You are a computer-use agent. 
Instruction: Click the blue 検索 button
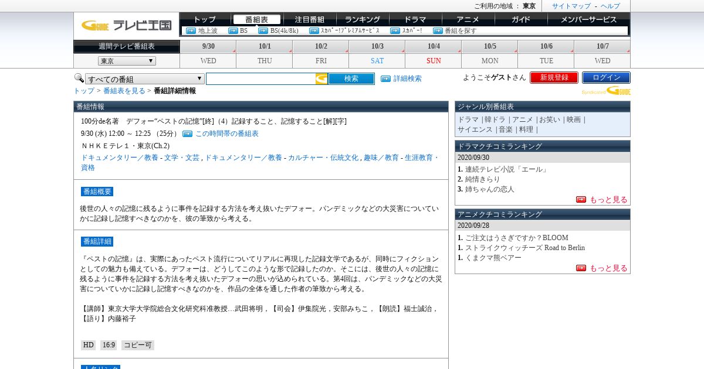(351, 78)
